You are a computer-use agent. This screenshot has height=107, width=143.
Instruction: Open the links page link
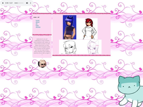37,25
